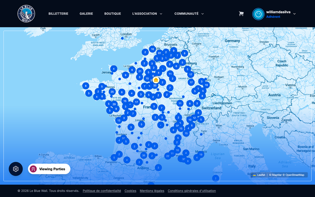The height and width of the screenshot is (197, 315).
Task: Click the copyright Le Blue Wall text
Action: coord(48,191)
